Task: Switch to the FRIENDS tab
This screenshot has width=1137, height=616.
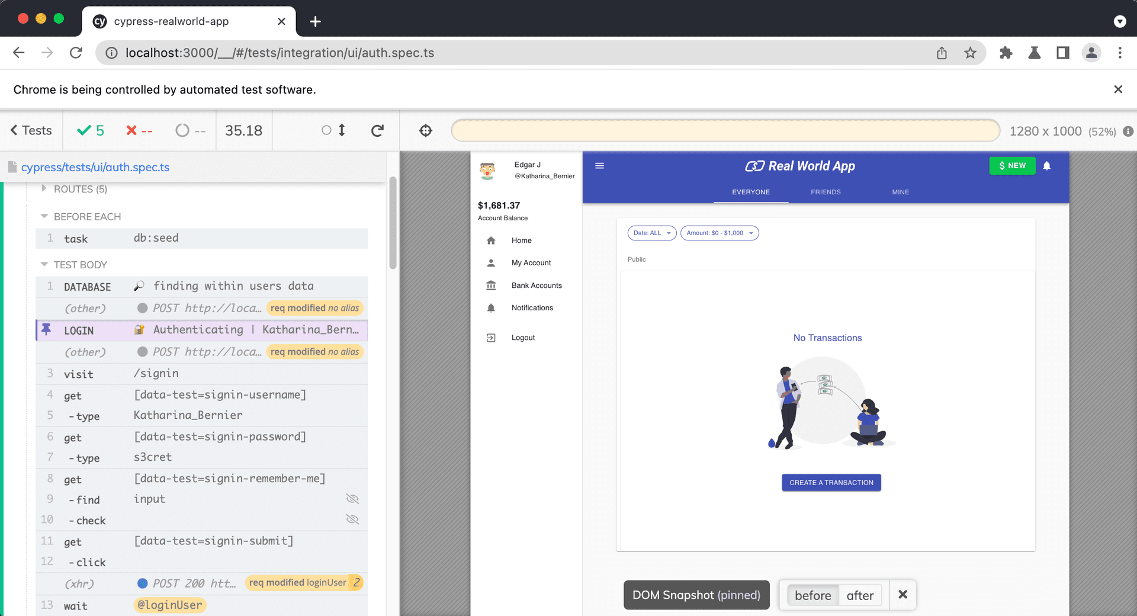Action: [x=825, y=191]
